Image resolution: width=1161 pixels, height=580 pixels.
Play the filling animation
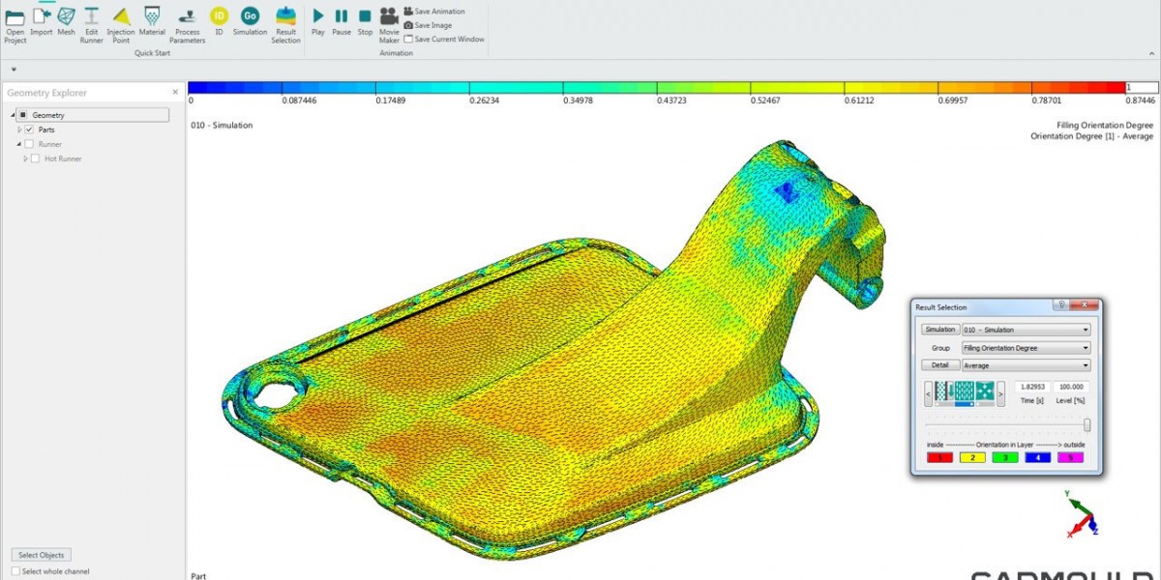(x=318, y=16)
